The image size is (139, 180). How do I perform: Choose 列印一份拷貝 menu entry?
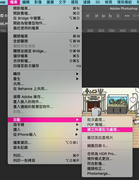click(45, 160)
